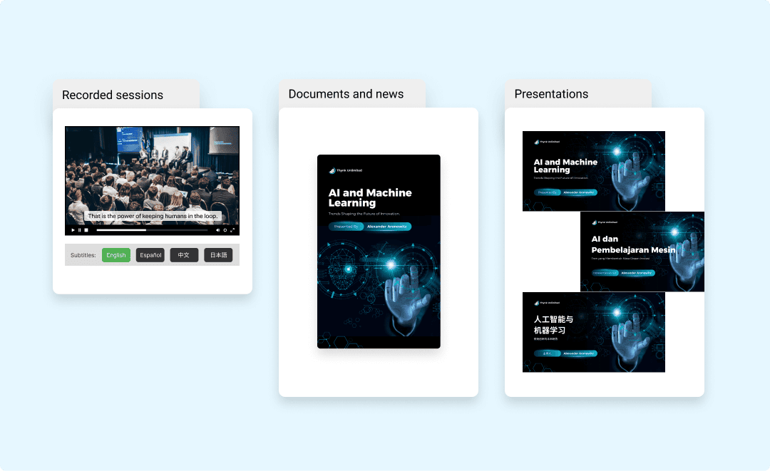Open the AI dan Pembelajaran Mesin slide

641,251
